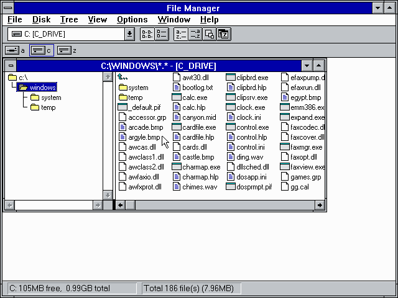398x298 pixels.
Task: Select cardfile.exe program icon
Action: (177, 127)
